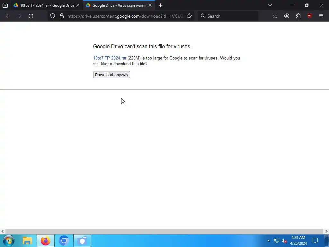Open the Firefox application menu

(x=321, y=16)
